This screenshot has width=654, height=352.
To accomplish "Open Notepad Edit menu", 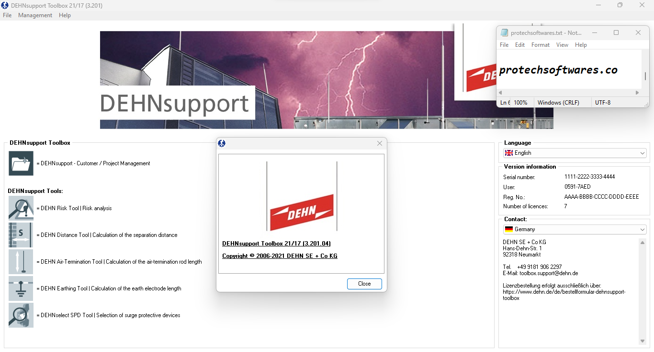I will coord(520,45).
